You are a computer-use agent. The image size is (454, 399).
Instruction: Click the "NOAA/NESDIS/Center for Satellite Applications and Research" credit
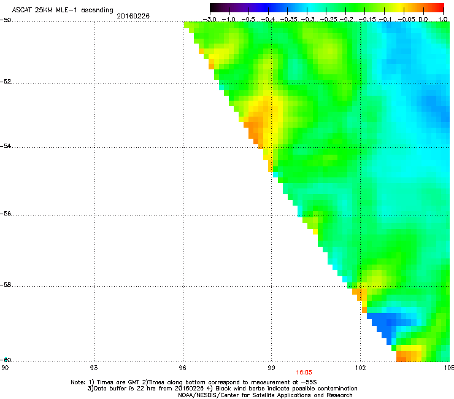265,395
